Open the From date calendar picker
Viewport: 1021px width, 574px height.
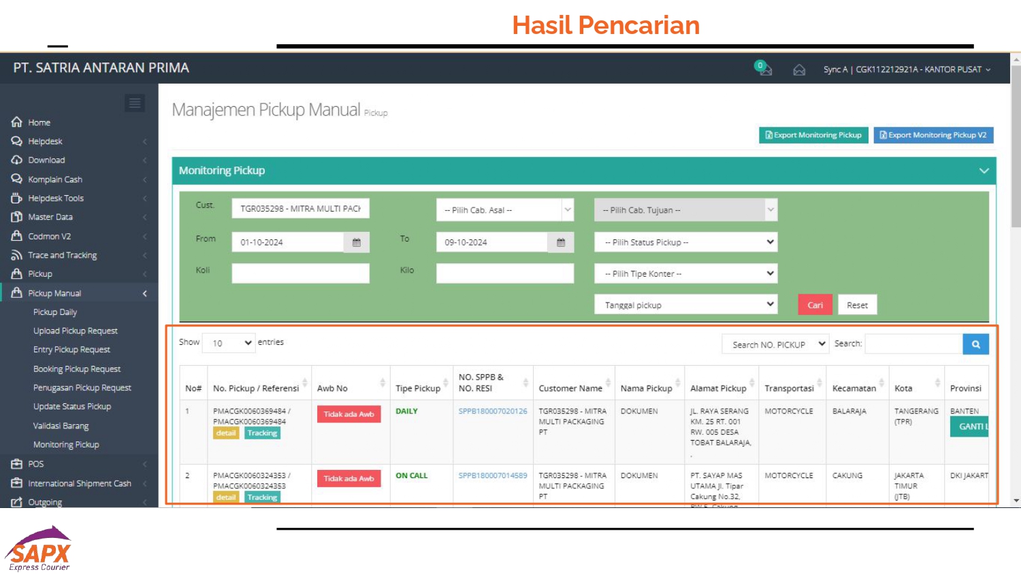pyautogui.click(x=357, y=243)
